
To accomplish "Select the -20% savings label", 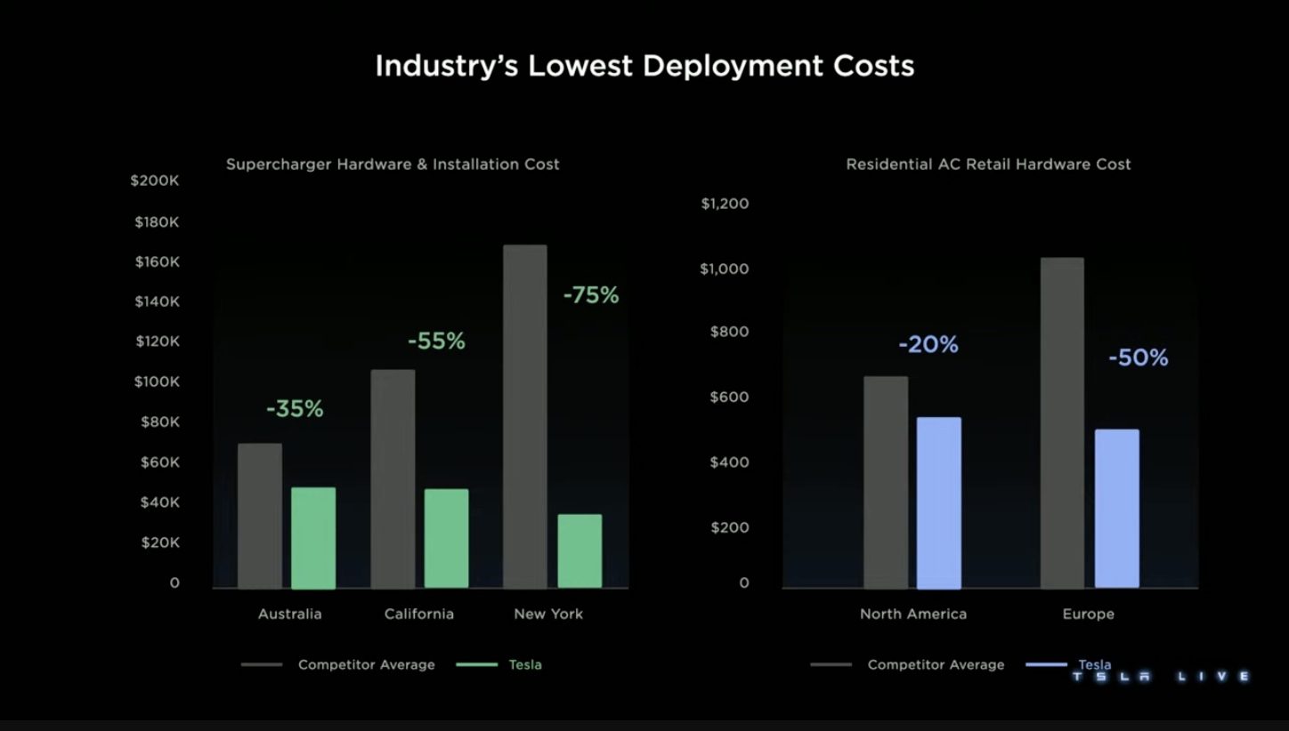I will click(928, 344).
